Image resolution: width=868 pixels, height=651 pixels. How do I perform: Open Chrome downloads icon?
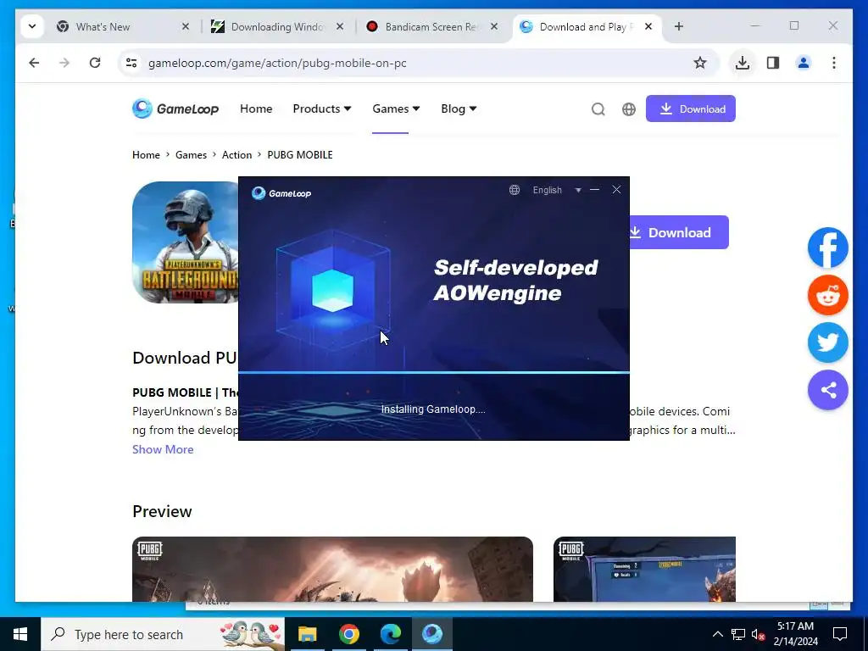(x=743, y=63)
